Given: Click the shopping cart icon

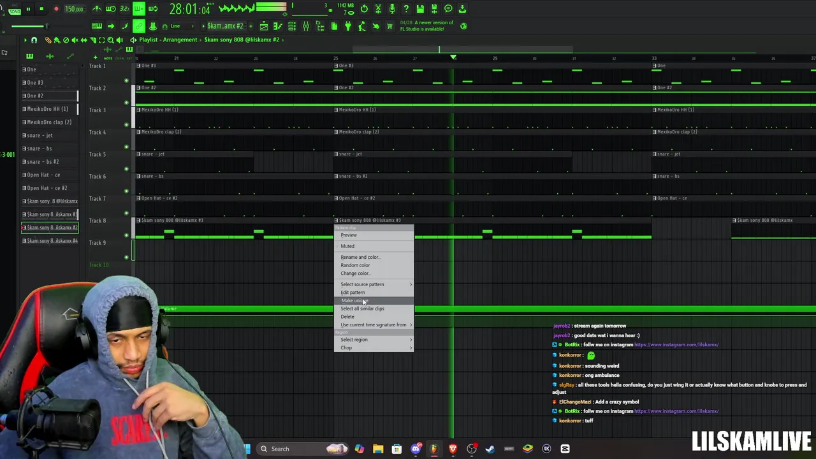Looking at the screenshot, I should pos(388,26).
